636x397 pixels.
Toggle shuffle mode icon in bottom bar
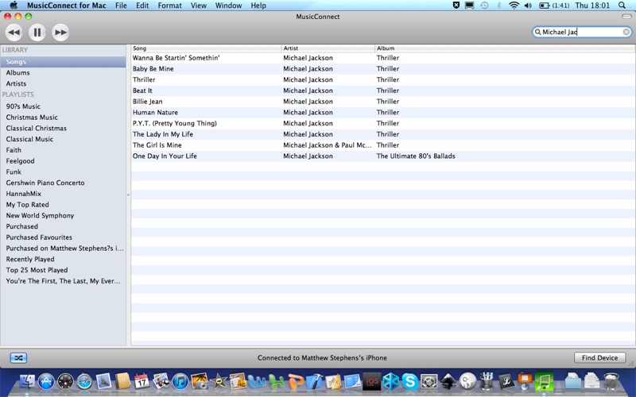click(18, 358)
